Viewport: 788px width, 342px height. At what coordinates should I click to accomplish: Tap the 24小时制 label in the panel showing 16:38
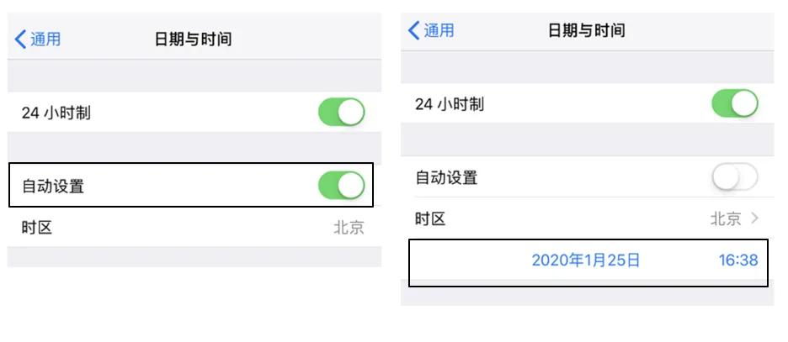(450, 104)
